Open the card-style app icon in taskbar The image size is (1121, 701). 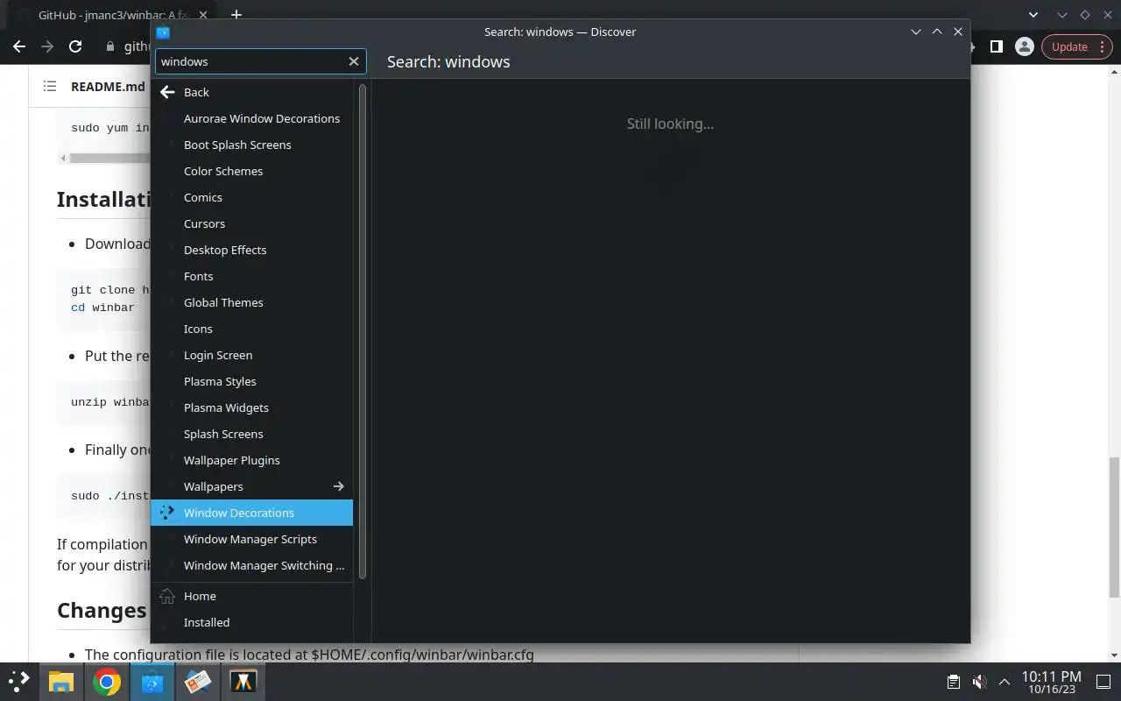(x=197, y=681)
